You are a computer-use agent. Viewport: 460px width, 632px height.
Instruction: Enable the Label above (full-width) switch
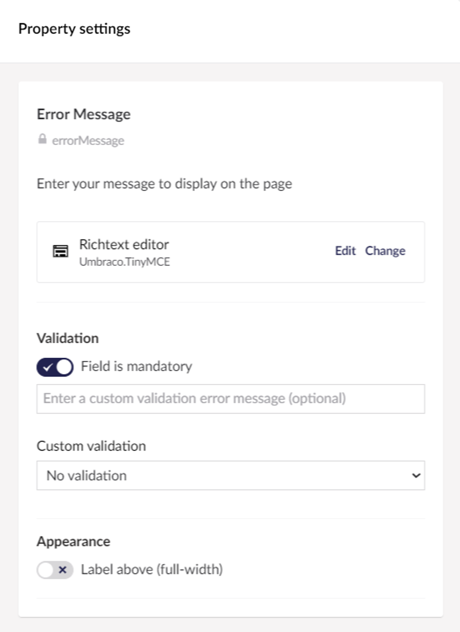(55, 570)
